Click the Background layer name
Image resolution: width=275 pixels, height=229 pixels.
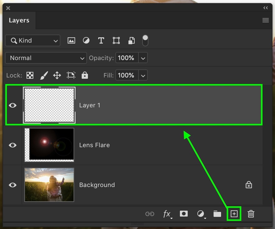[97, 185]
